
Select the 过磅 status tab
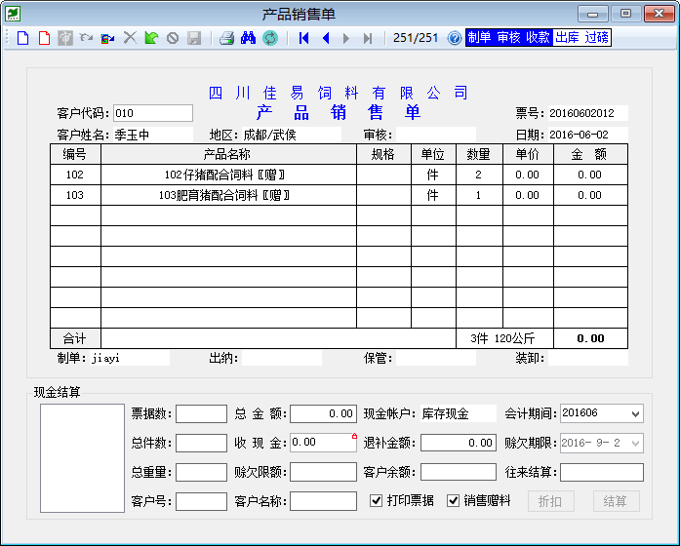pos(597,38)
